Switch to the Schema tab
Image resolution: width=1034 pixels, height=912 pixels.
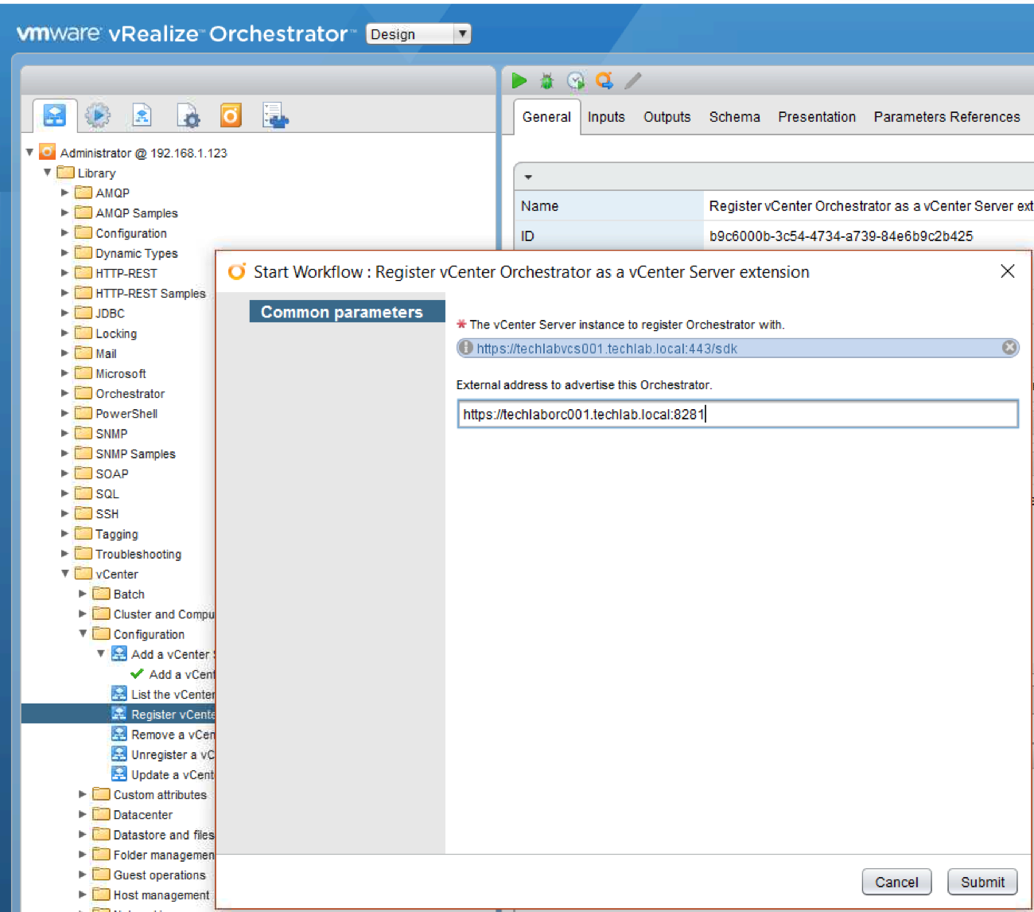[734, 117]
